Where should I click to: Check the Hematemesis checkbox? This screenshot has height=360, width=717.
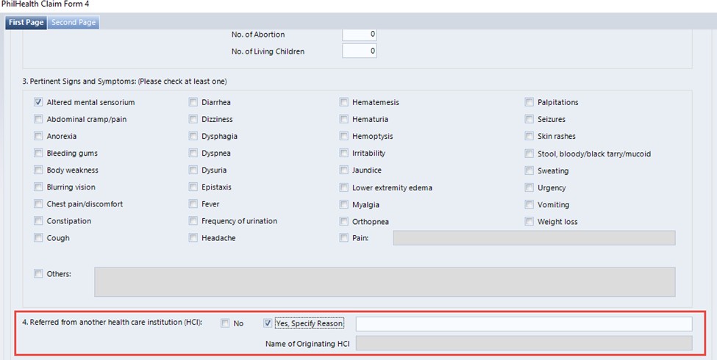[x=344, y=103]
